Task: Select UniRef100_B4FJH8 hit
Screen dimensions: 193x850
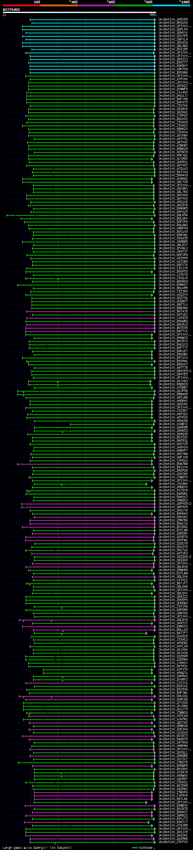Action: [x=173, y=99]
